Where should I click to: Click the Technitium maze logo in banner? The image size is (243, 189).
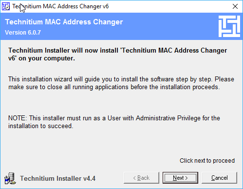pyautogui.click(x=229, y=26)
